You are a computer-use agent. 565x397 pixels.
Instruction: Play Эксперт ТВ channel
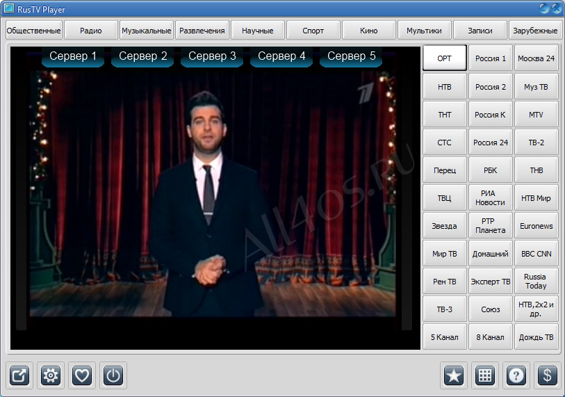tap(490, 282)
